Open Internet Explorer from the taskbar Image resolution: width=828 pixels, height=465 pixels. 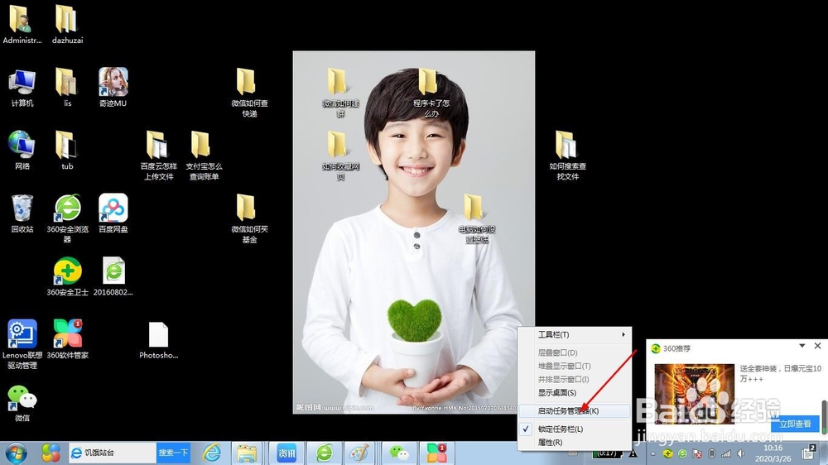[x=212, y=453]
